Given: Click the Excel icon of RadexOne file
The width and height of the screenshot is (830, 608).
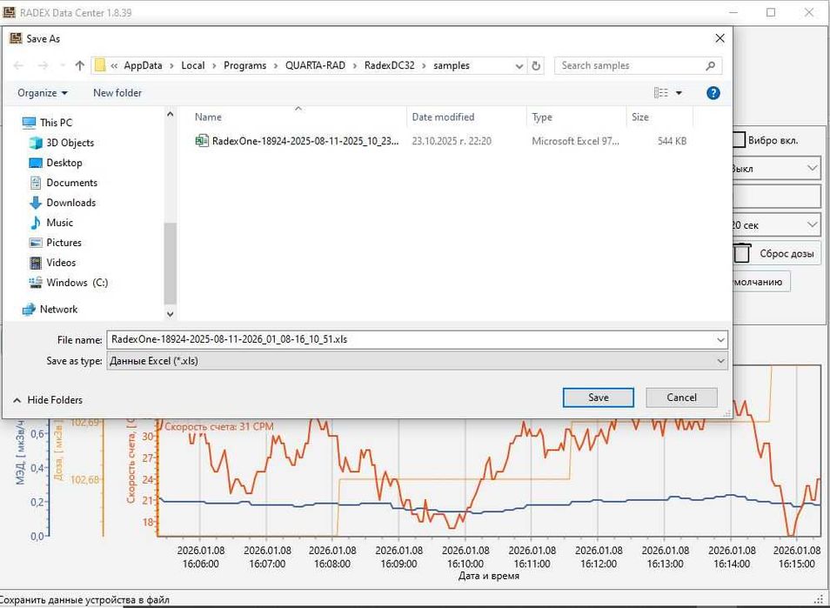Looking at the screenshot, I should tap(202, 141).
